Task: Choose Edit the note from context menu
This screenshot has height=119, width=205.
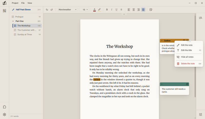Action: pos(189,45)
